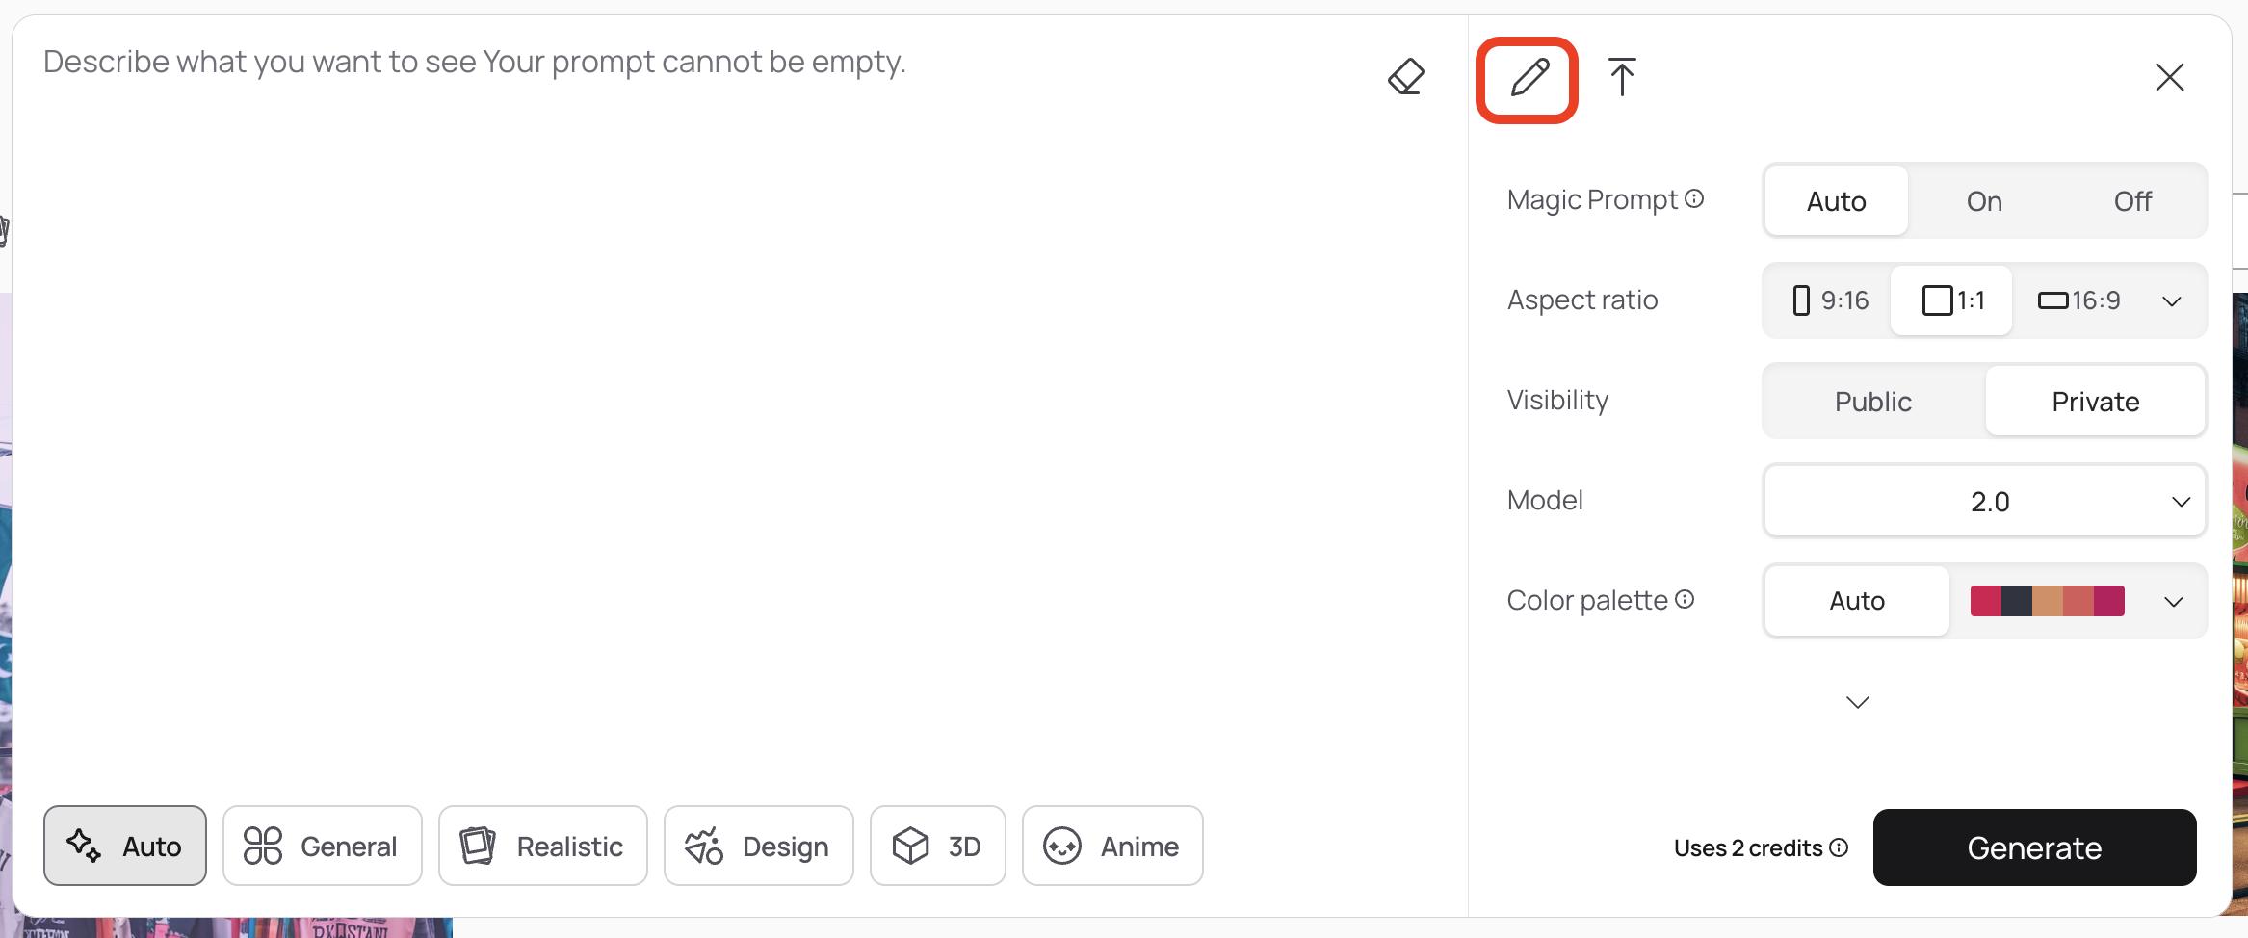Screen dimensions: 2248x938
Task: Choose the General style button
Action: (x=323, y=846)
